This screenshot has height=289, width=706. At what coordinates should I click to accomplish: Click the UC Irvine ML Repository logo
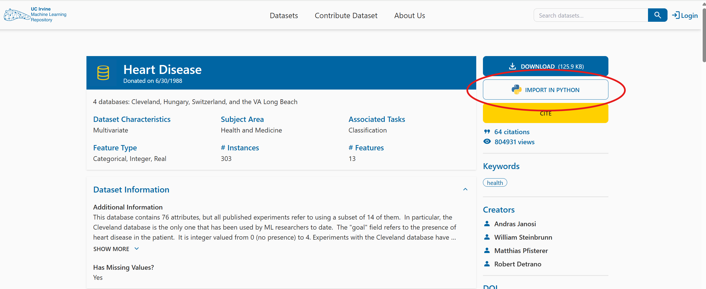coord(35,15)
